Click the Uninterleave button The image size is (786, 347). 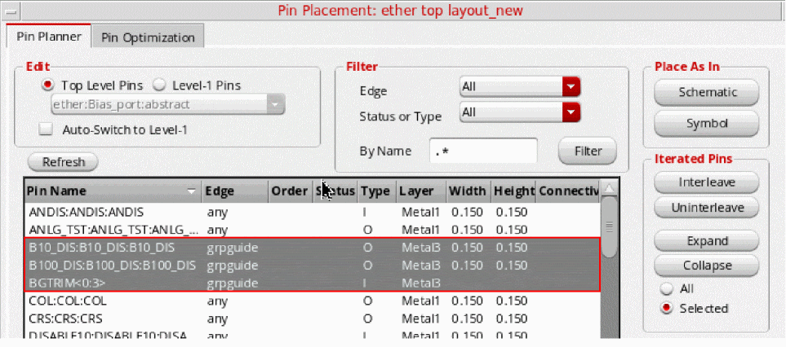pyautogui.click(x=707, y=208)
